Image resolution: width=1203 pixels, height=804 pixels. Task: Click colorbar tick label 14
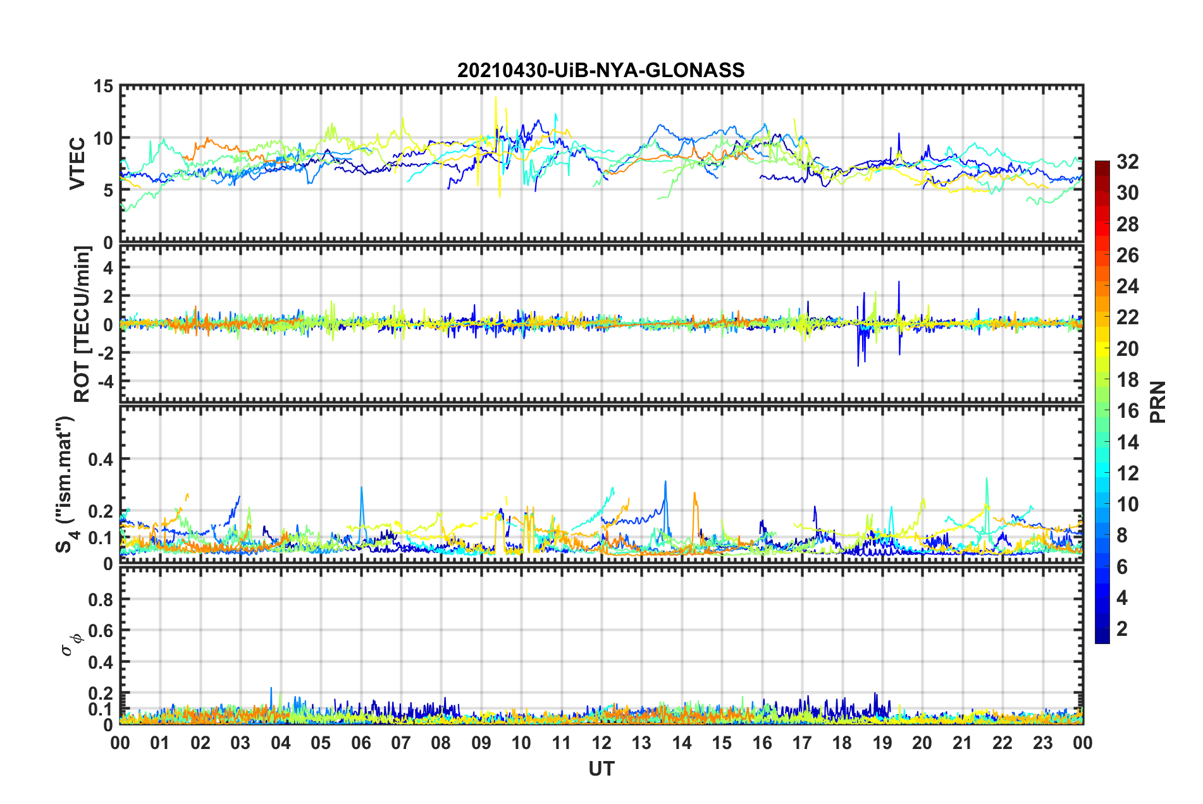tap(1127, 442)
